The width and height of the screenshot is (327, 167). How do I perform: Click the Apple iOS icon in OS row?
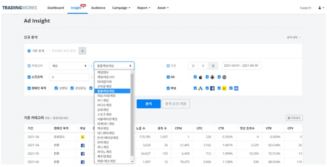pyautogui.click(x=201, y=77)
